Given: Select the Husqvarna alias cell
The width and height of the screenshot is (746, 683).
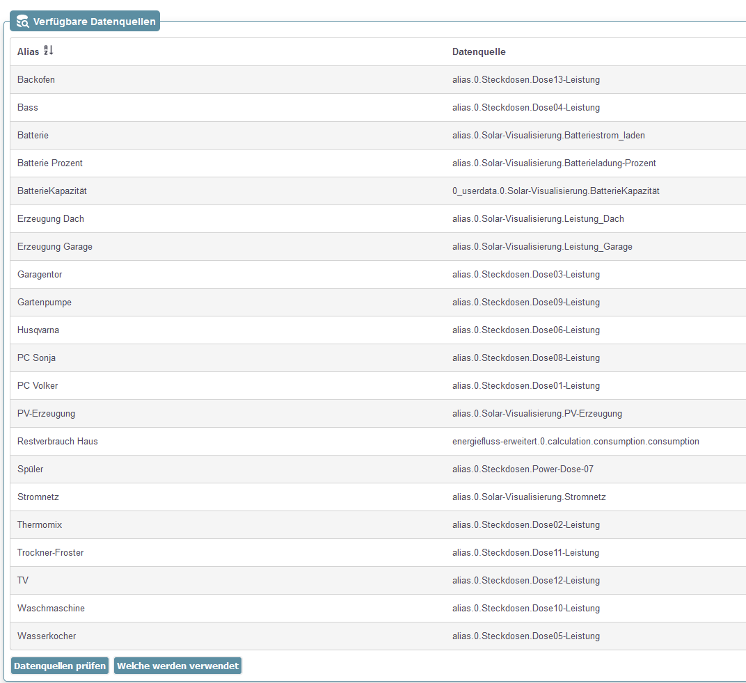Looking at the screenshot, I should [38, 330].
